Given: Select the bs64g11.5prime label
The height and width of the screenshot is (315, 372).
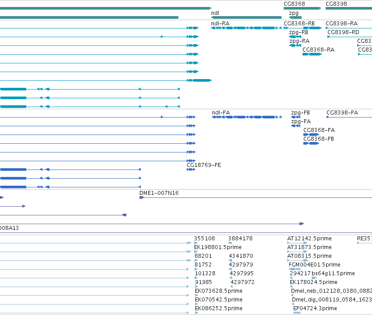Looking at the screenshot, I should click(x=333, y=273).
